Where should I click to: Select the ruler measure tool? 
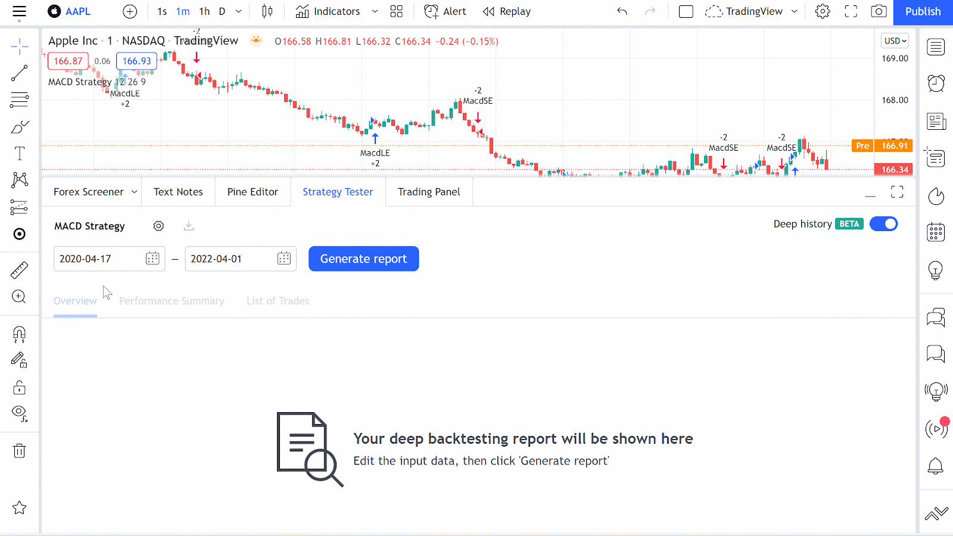[19, 270]
